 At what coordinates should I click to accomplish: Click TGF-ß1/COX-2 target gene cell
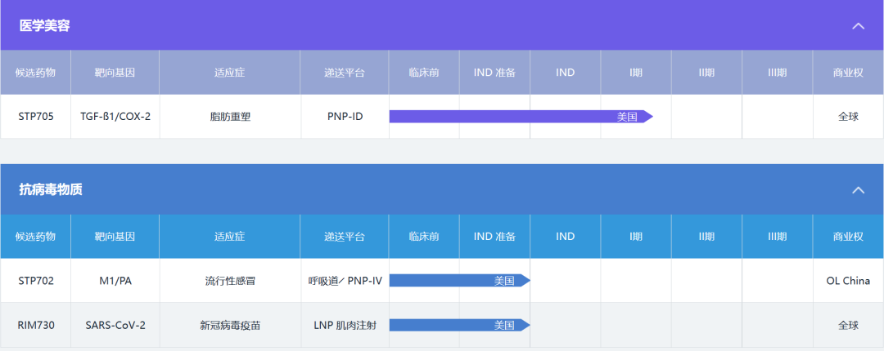(115, 117)
